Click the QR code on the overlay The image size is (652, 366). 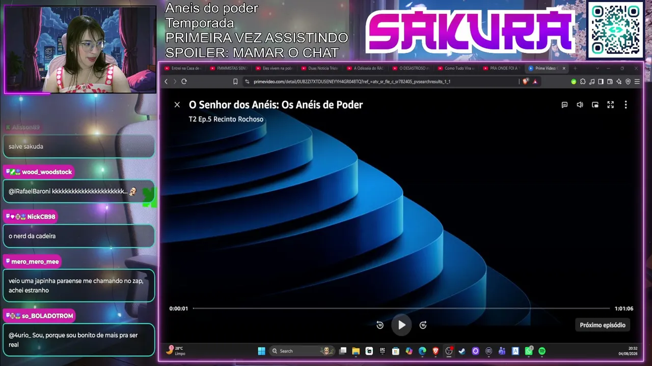click(x=615, y=30)
